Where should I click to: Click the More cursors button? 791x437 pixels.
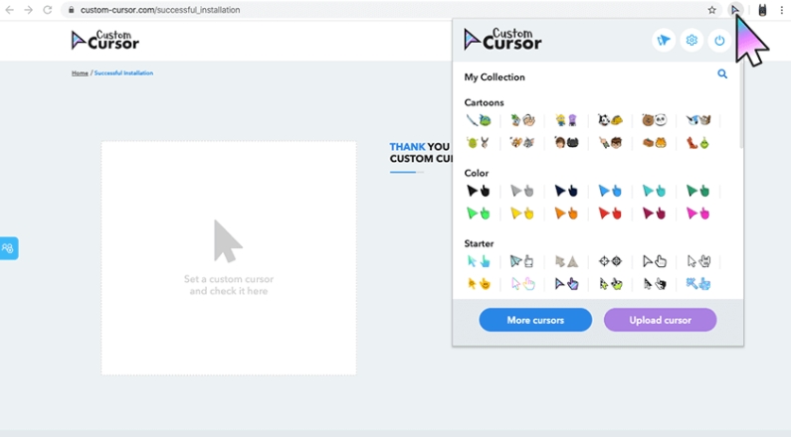(535, 320)
